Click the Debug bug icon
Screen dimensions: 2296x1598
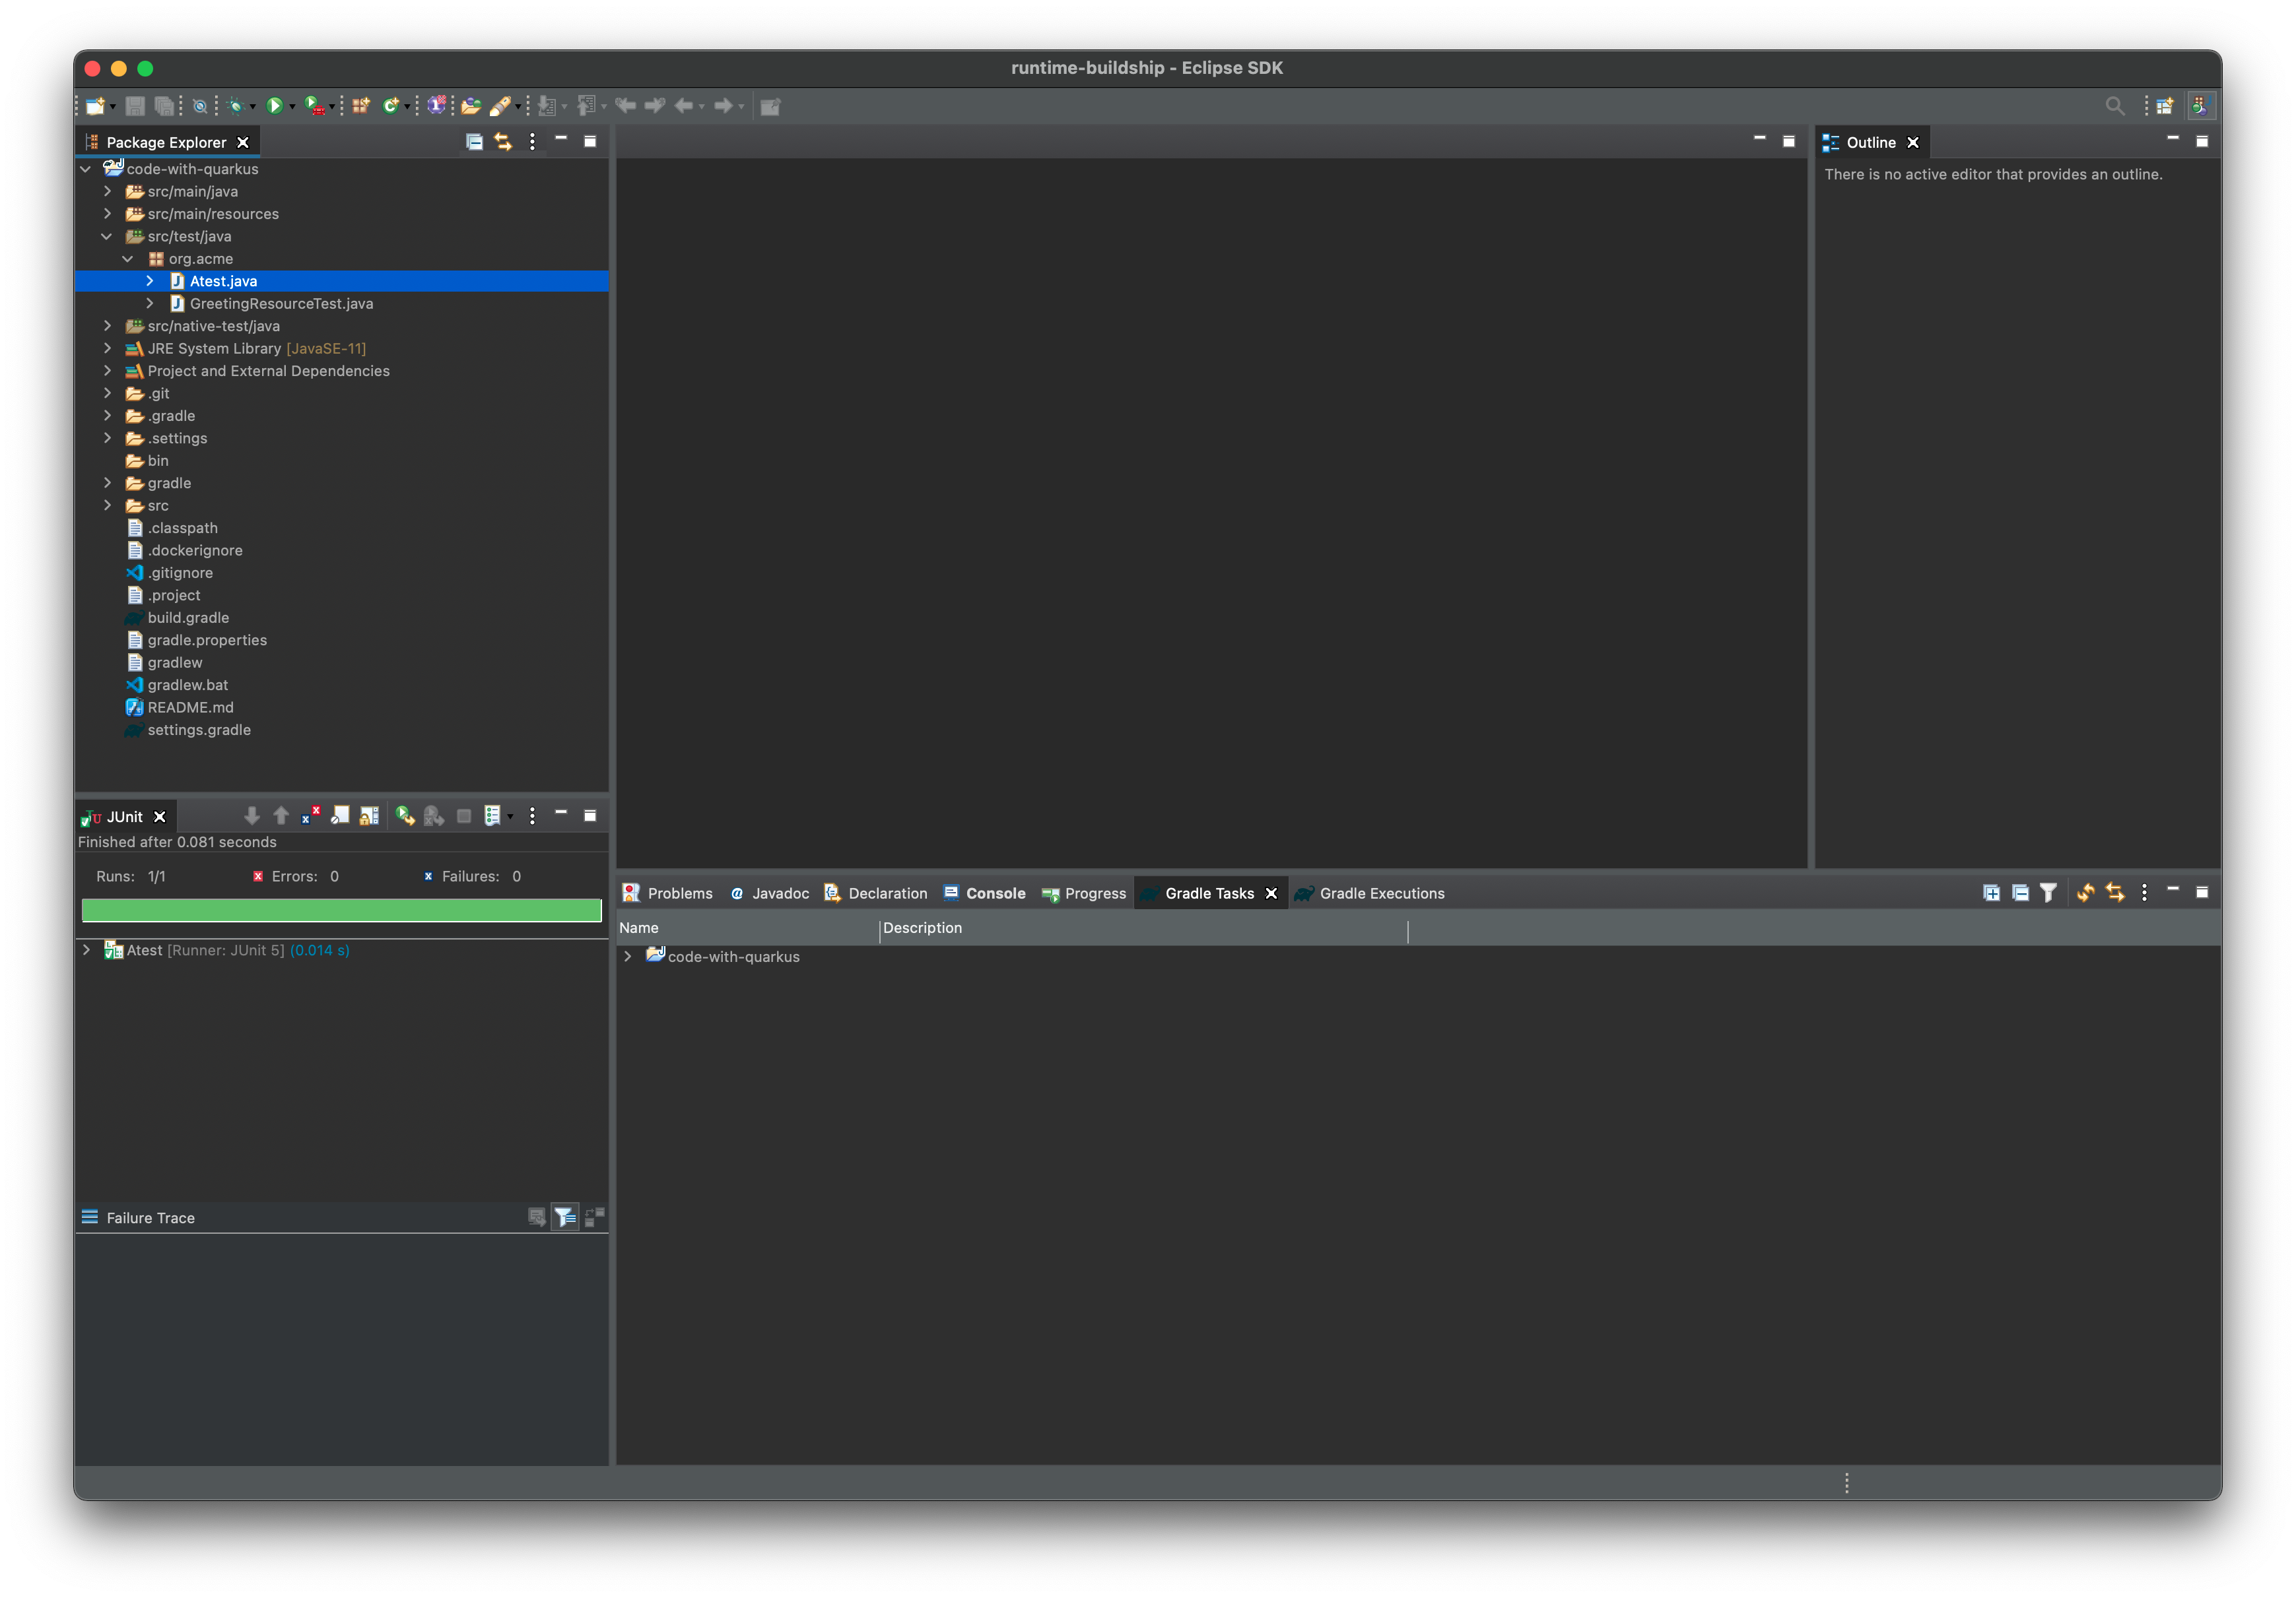tap(235, 106)
